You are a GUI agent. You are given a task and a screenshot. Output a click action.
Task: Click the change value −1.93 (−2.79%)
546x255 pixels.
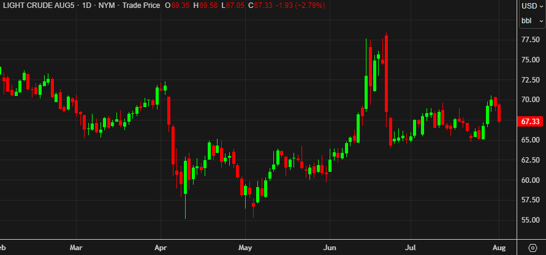pyautogui.click(x=300, y=6)
